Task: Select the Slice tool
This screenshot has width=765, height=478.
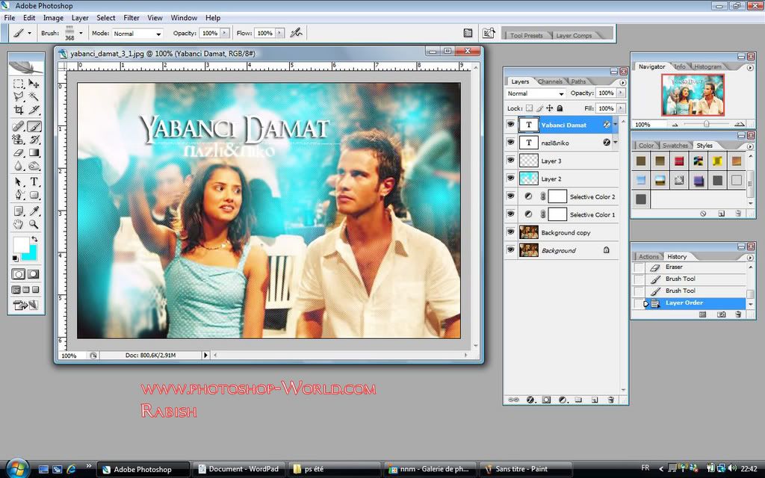Action: tap(34, 110)
